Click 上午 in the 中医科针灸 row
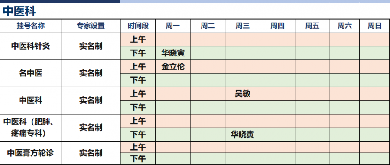This screenshot has width=390, height=165. pyautogui.click(x=138, y=40)
